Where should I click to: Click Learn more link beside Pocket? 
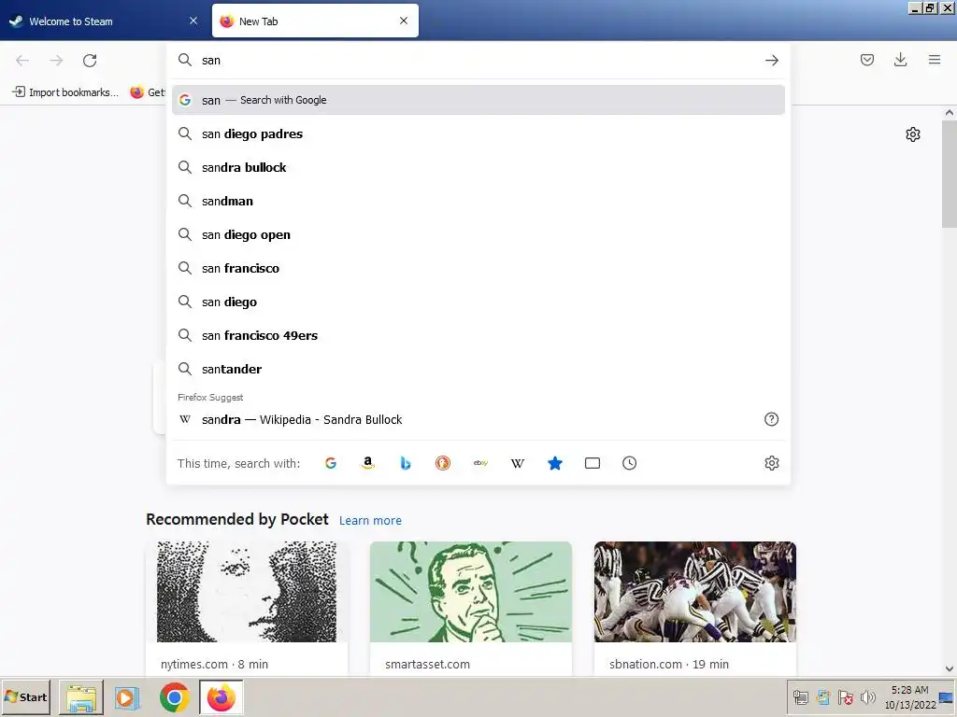pos(370,521)
